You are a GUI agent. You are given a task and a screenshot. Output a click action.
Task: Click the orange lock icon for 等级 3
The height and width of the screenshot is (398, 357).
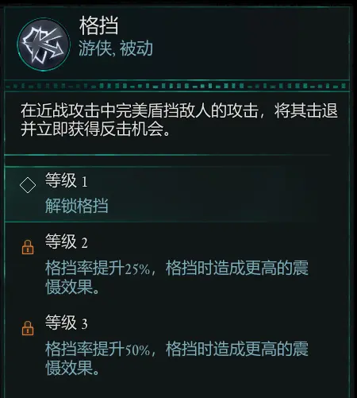pyautogui.click(x=28, y=328)
